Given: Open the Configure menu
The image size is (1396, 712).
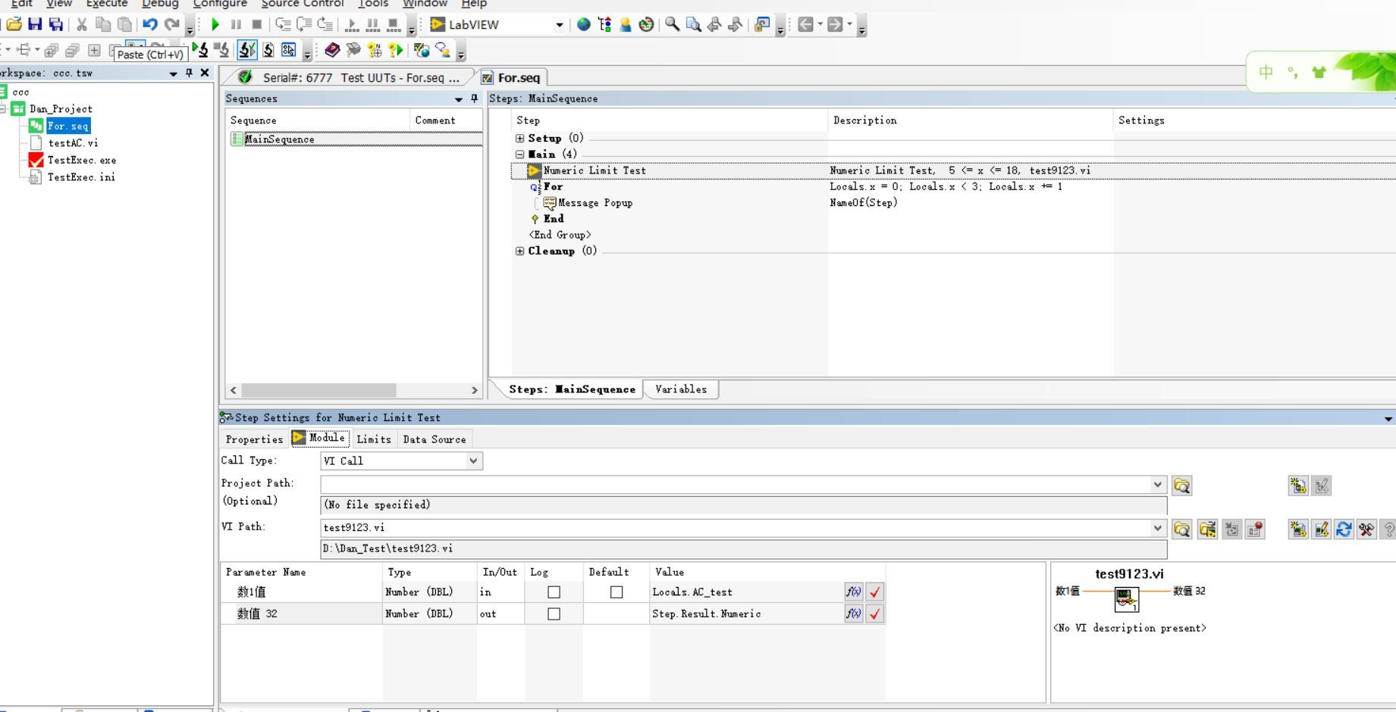Looking at the screenshot, I should pos(220,4).
